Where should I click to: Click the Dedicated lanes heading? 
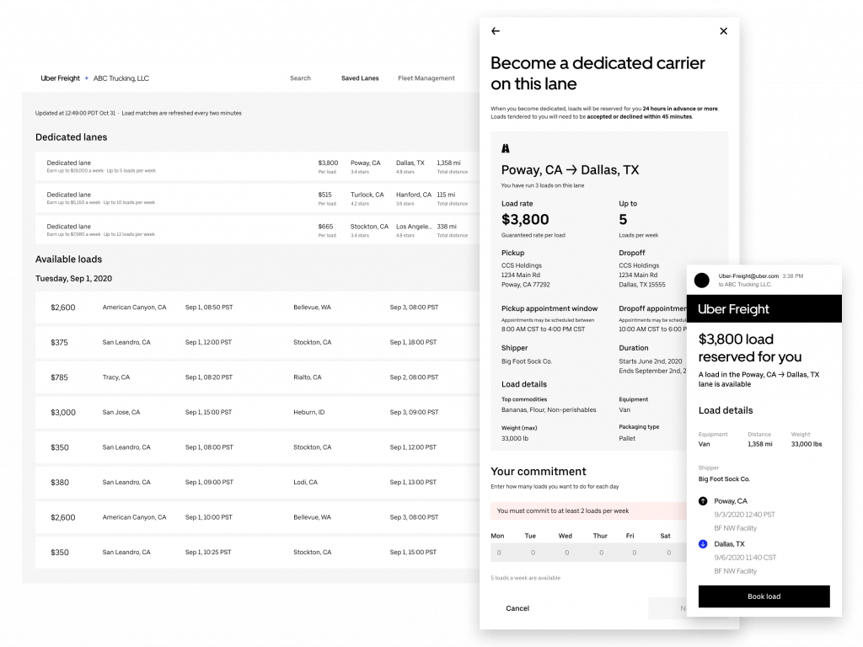(71, 137)
